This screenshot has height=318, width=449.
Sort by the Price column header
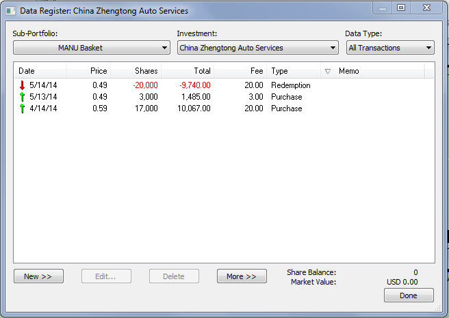click(x=88, y=71)
